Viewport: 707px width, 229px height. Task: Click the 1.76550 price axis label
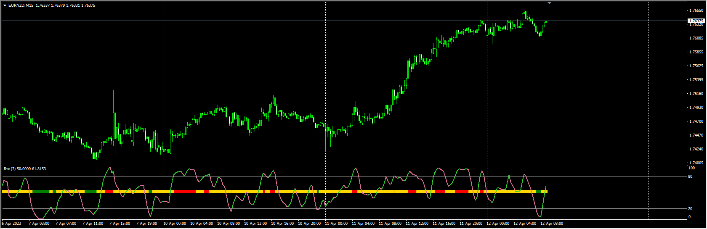[x=696, y=11]
